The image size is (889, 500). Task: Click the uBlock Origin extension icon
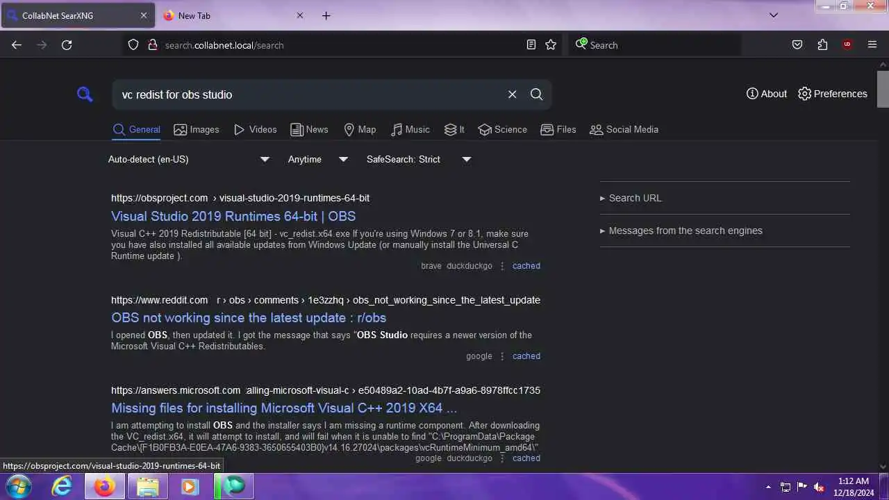point(847,45)
